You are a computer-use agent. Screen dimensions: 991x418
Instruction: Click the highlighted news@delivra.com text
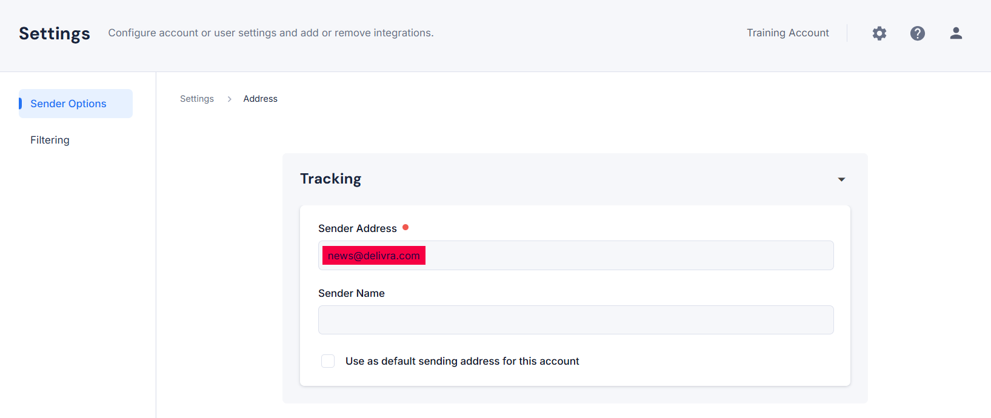click(x=374, y=256)
